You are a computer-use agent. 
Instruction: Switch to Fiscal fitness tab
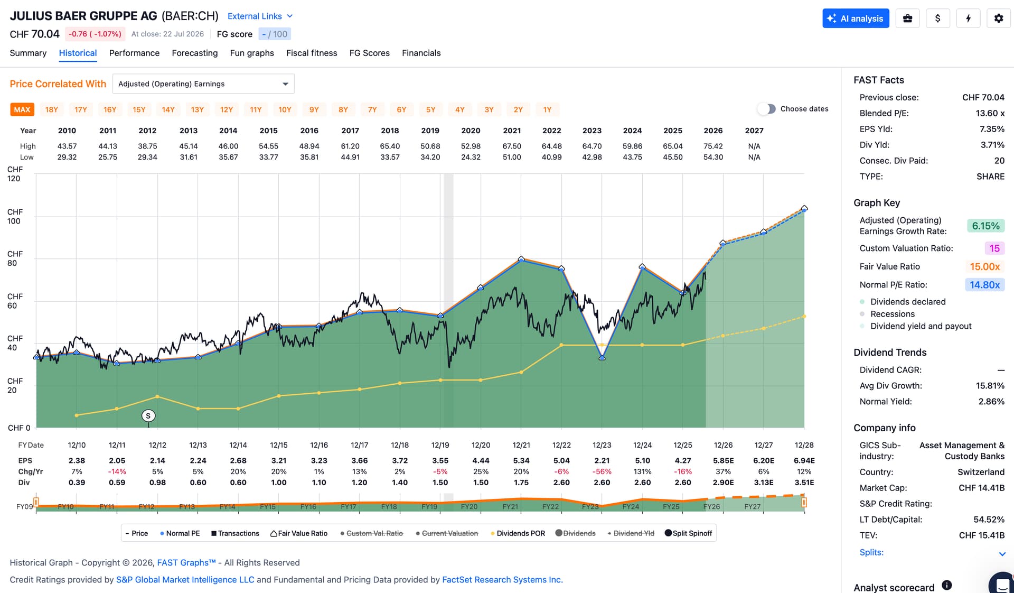click(x=312, y=53)
